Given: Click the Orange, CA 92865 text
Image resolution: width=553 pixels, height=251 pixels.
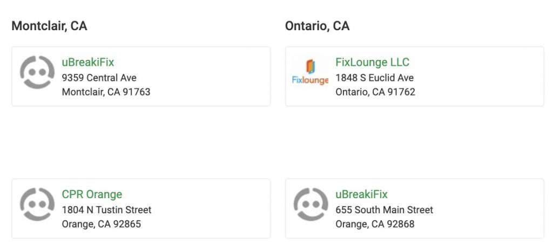Looking at the screenshot, I should coord(101,224).
